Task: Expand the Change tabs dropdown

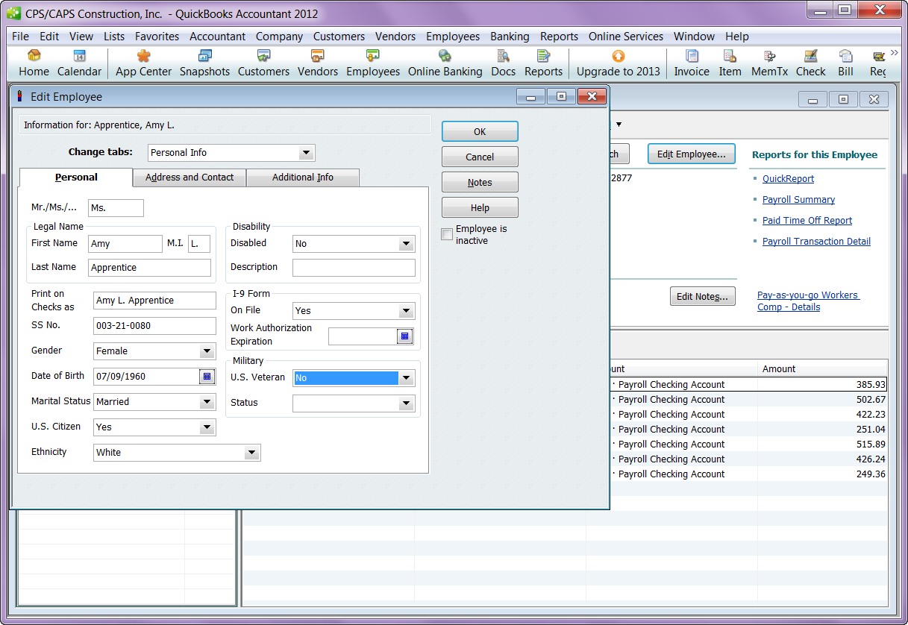Action: [305, 153]
